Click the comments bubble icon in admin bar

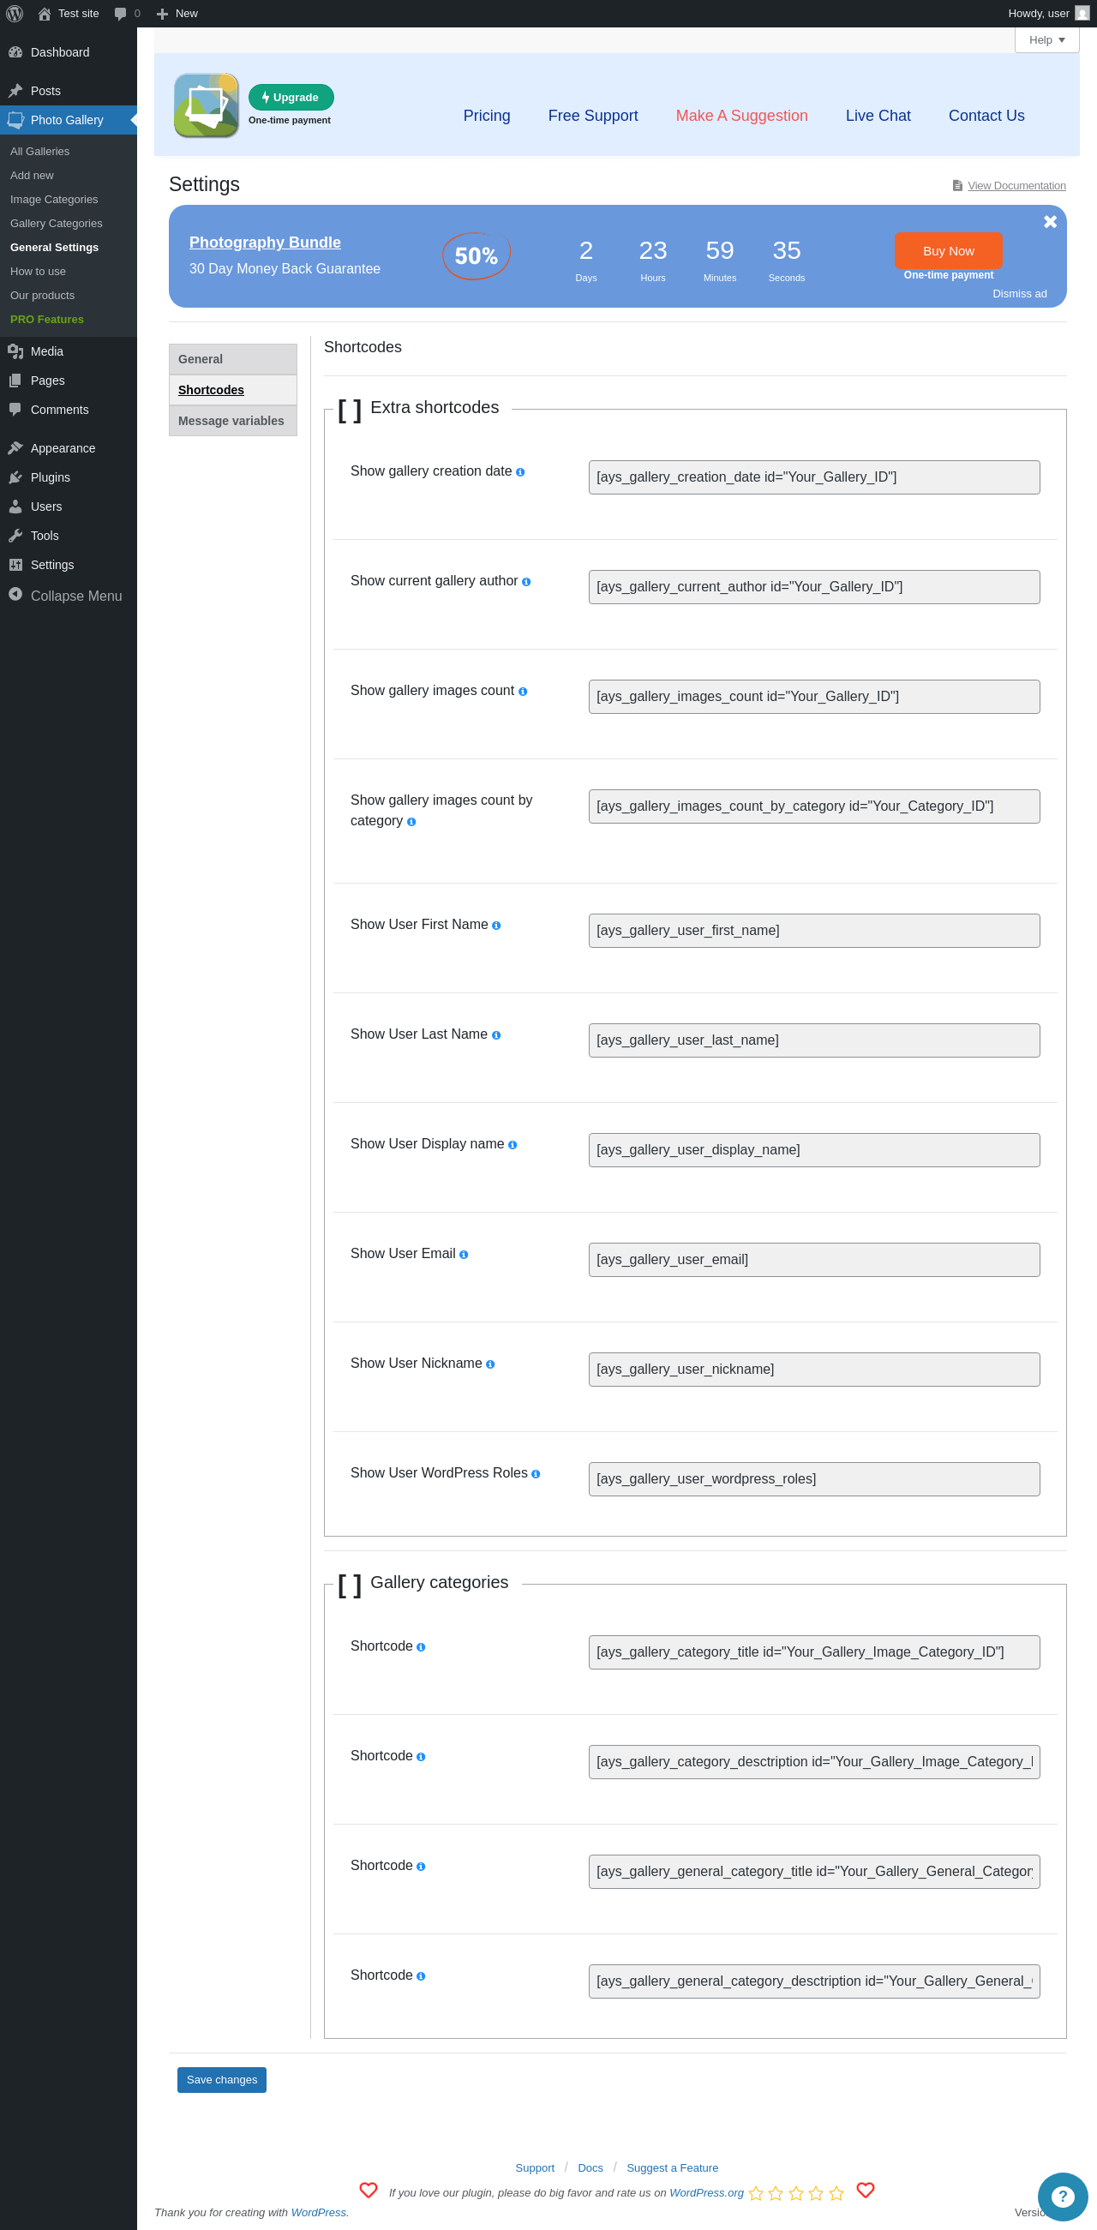pos(120,13)
